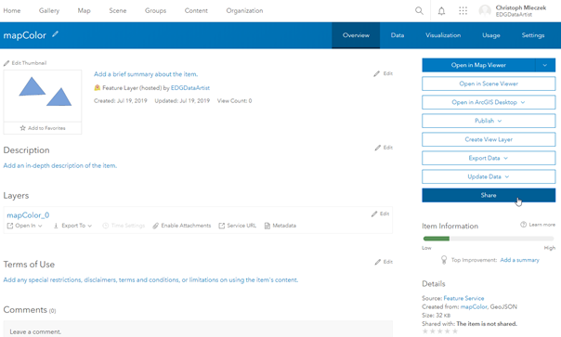Expand the Publish dropdown

500,121
